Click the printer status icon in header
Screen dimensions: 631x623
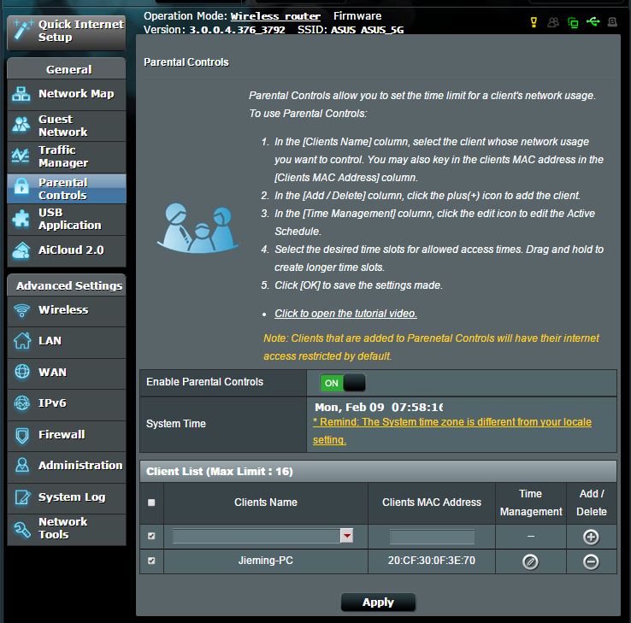612,21
